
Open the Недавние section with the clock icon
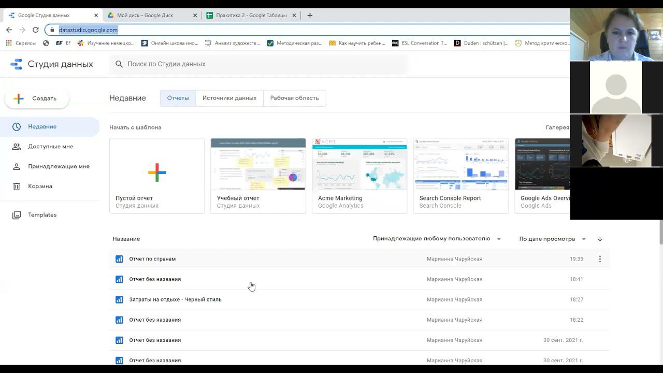tap(50, 127)
